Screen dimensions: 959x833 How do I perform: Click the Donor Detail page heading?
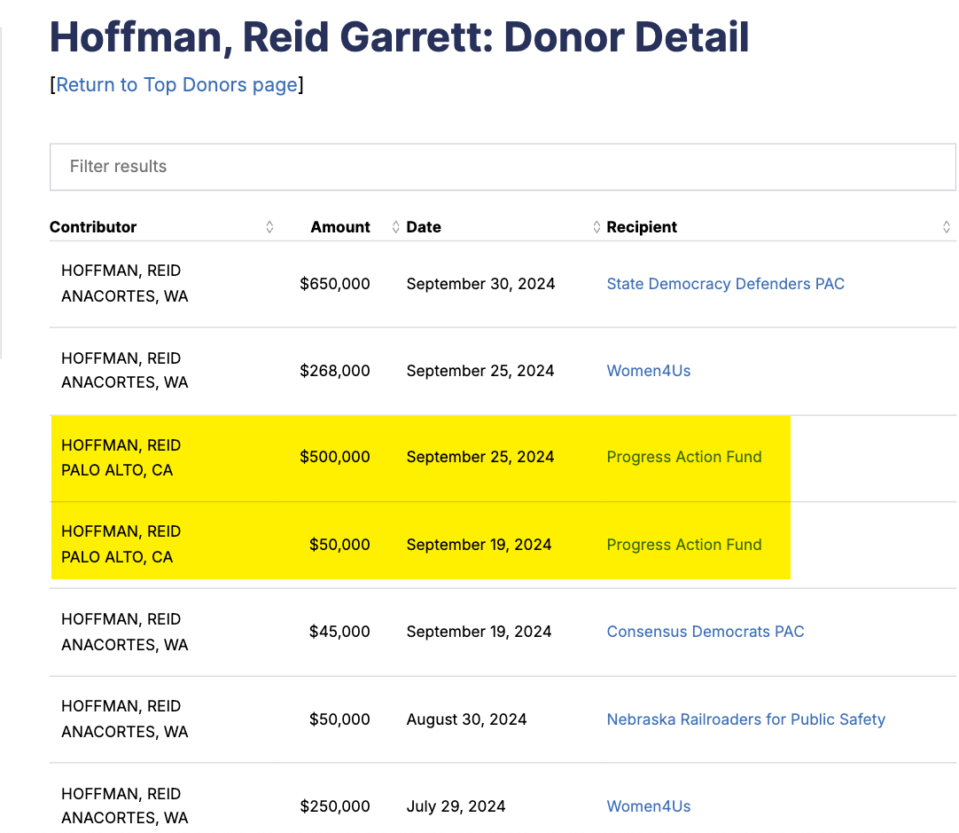[x=399, y=37]
